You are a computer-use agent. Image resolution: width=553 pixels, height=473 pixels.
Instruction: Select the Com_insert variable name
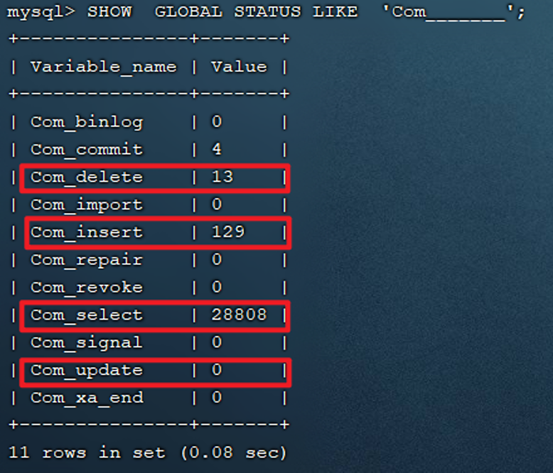(87, 232)
